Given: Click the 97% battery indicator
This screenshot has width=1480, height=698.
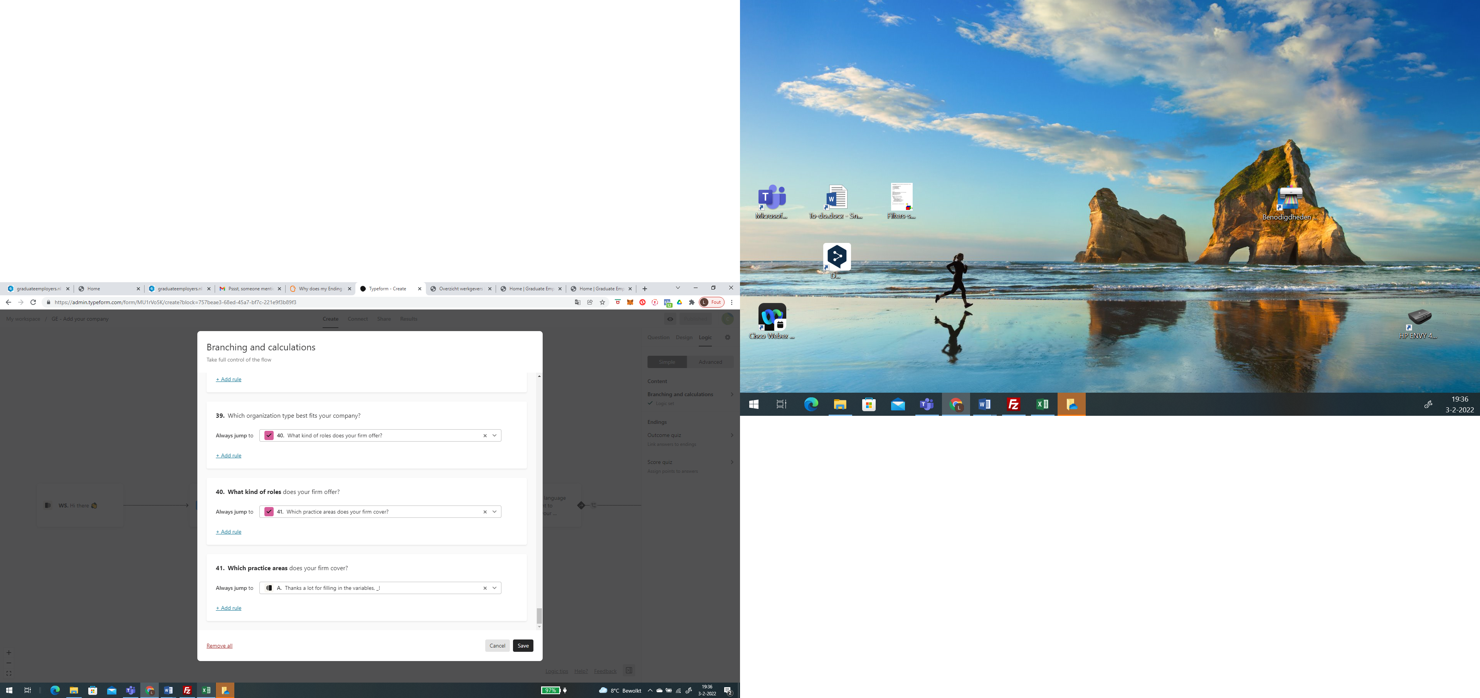Looking at the screenshot, I should coord(550,691).
